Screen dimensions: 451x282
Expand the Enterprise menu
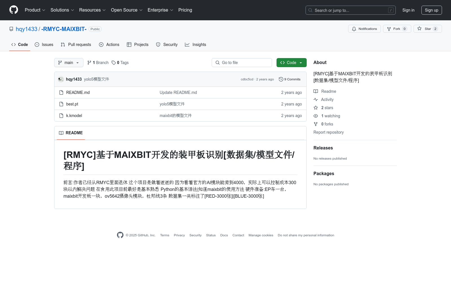(160, 10)
